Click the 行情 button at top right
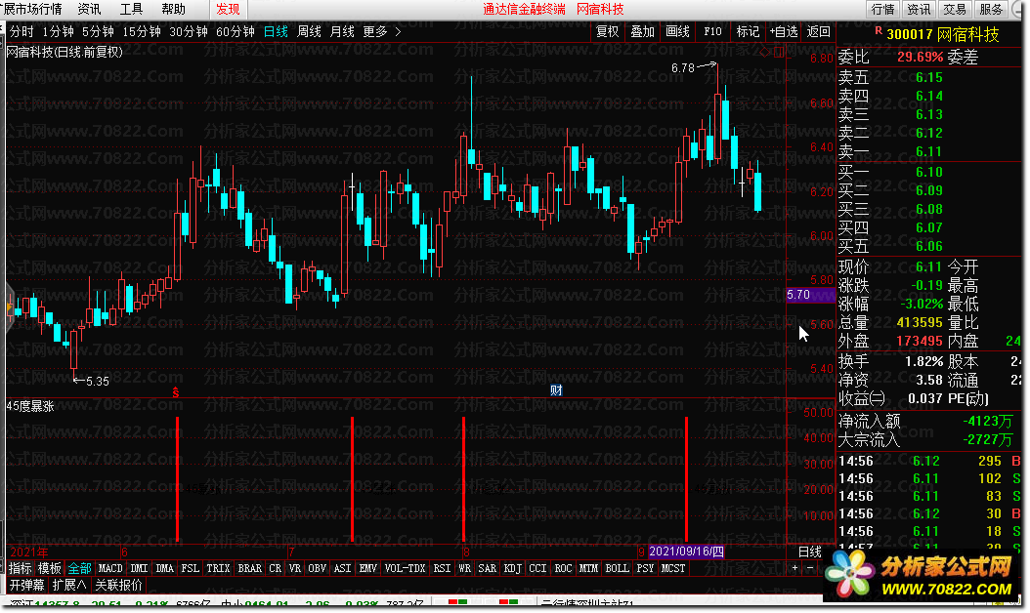The image size is (1030, 613). tap(882, 9)
